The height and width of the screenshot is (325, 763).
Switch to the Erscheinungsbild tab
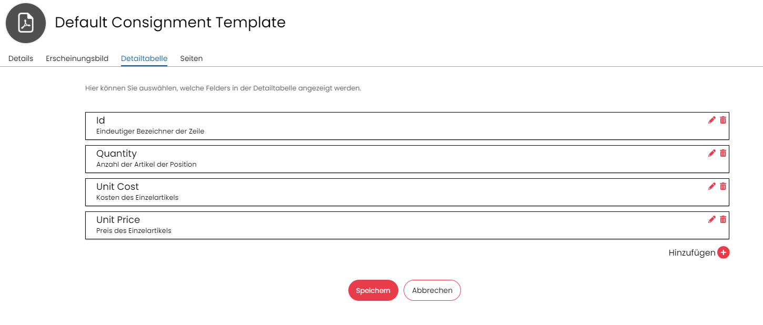77,58
